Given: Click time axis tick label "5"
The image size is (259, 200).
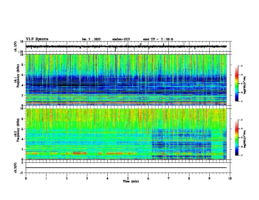Looking at the screenshot, I should pos(128,178).
